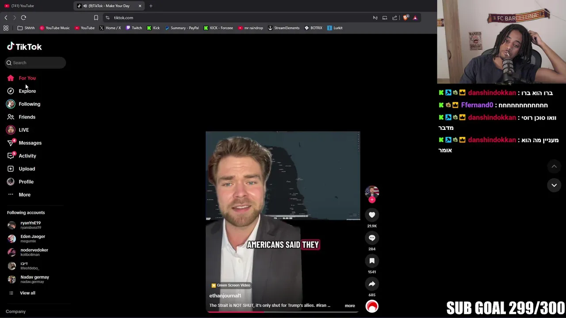Click Ffernand0 username in chat
This screenshot has height=318, width=566.
477,105
